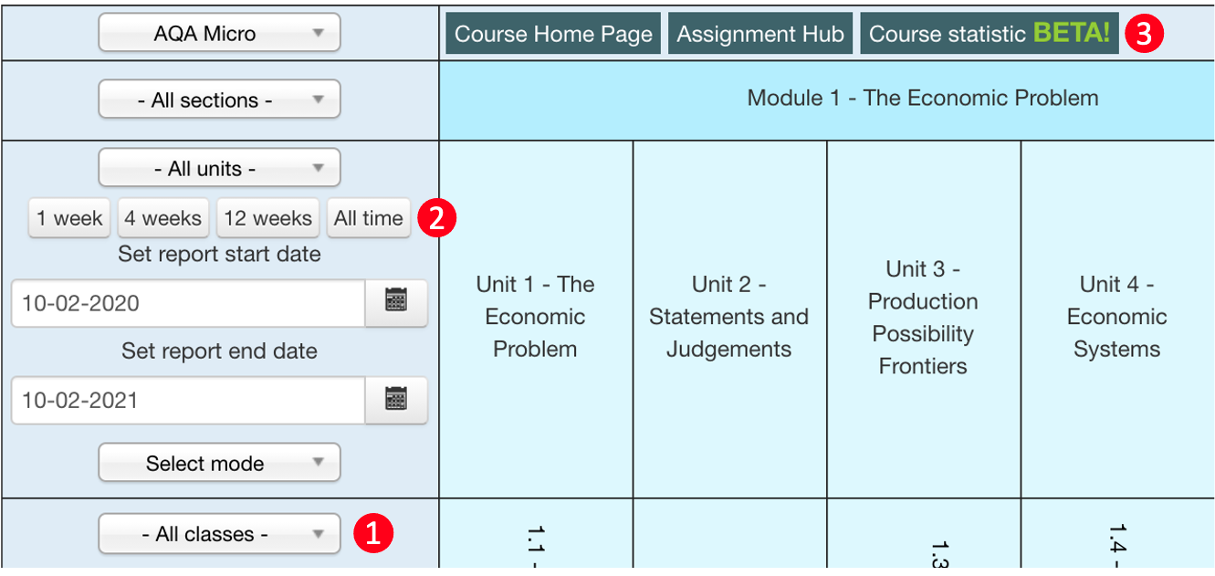Open the Select mode dropdown
The height and width of the screenshot is (576, 1215).
click(219, 463)
